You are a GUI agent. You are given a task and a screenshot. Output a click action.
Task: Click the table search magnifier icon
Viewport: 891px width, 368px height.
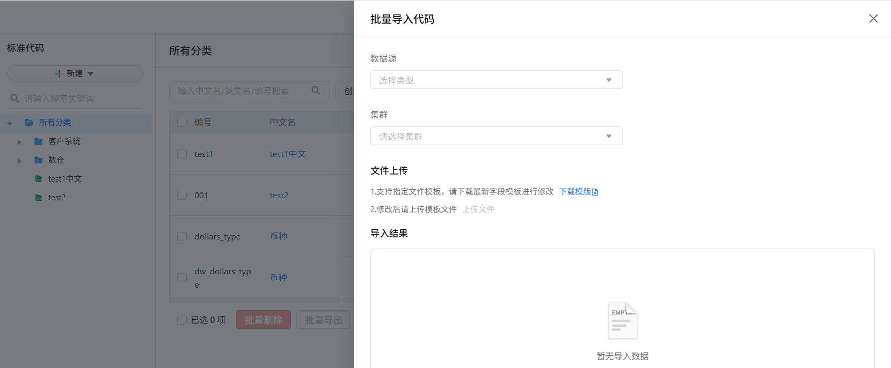pos(316,91)
